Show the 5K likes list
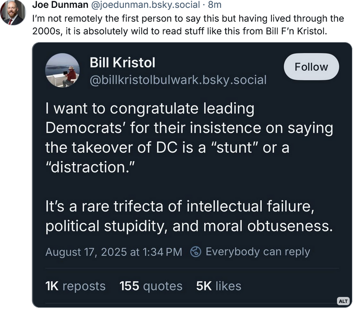The image size is (359, 310). point(219,286)
